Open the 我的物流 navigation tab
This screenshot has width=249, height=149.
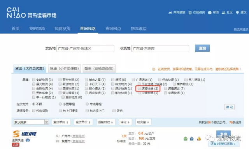(x=37, y=28)
